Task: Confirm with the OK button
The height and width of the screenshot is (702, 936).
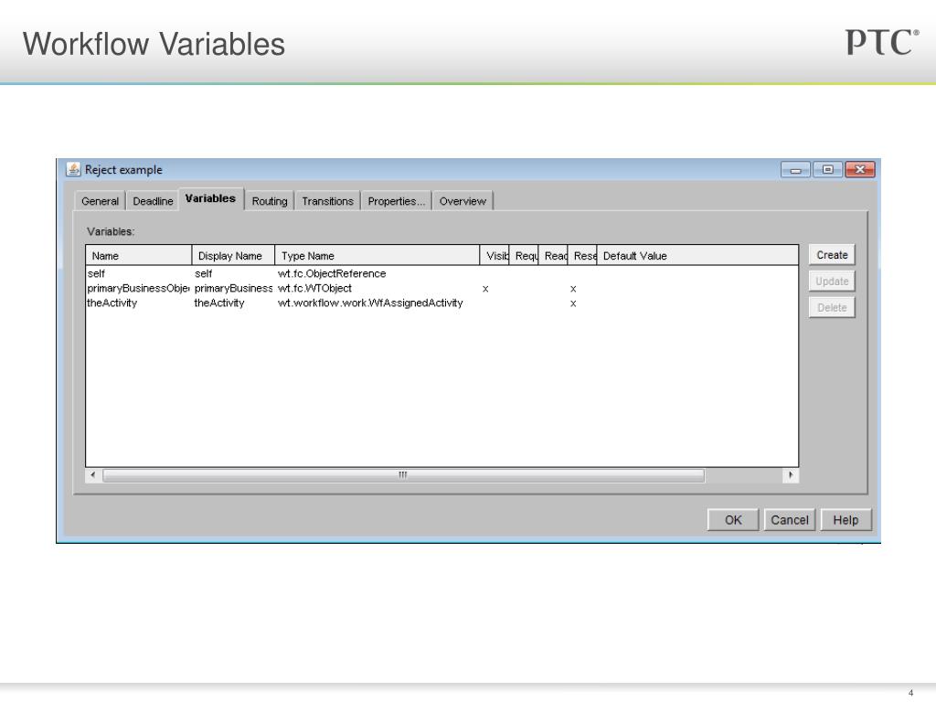Action: [733, 520]
